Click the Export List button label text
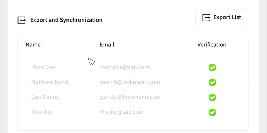The image size is (267, 133). click(x=227, y=17)
